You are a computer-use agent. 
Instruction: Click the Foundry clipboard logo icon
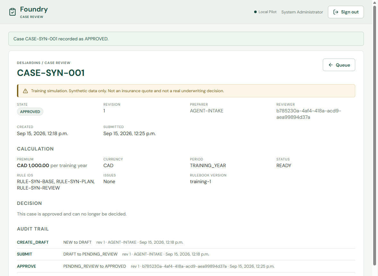[x=13, y=12]
